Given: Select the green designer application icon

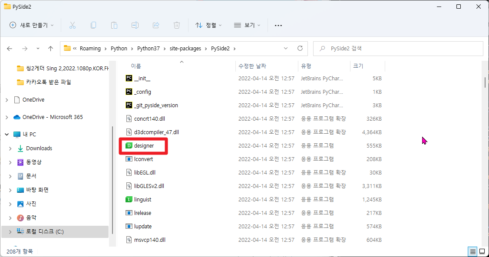Looking at the screenshot, I should 129,146.
